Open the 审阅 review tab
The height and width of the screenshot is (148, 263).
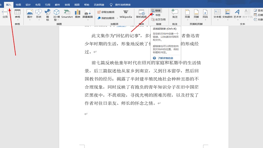pyautogui.click(x=67, y=5)
